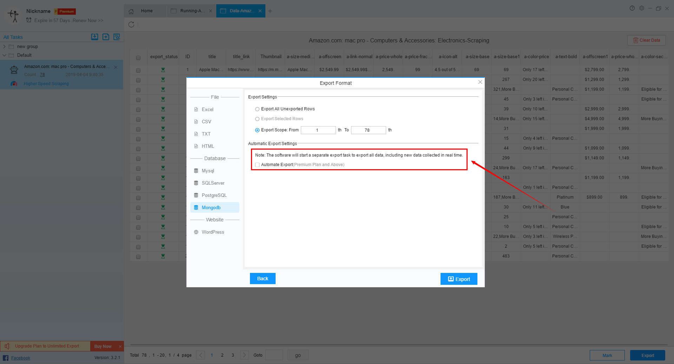Click the megaphone upgrade icon

tap(7, 346)
